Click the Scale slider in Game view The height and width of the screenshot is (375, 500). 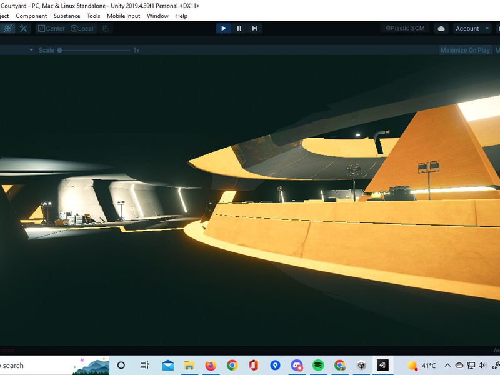[x=94, y=50]
